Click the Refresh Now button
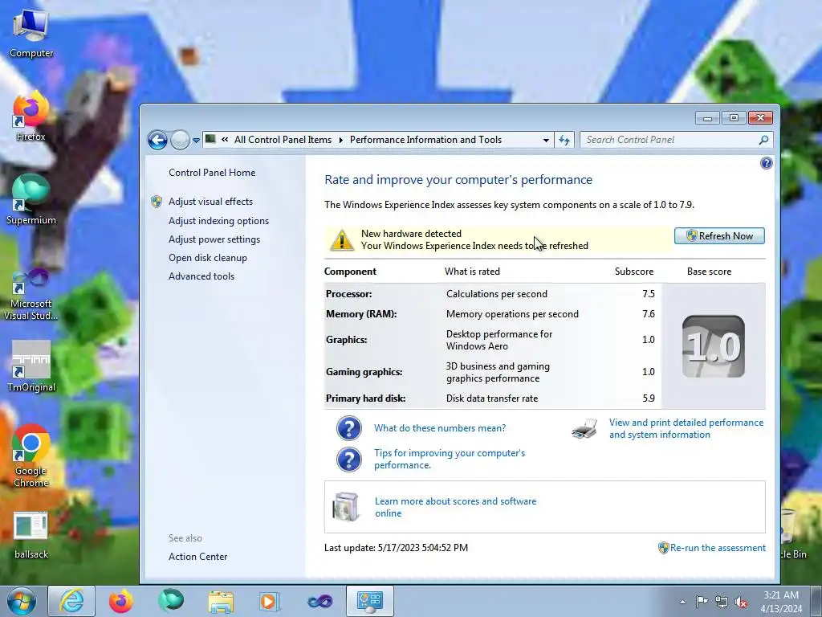This screenshot has height=617, width=822. point(719,236)
